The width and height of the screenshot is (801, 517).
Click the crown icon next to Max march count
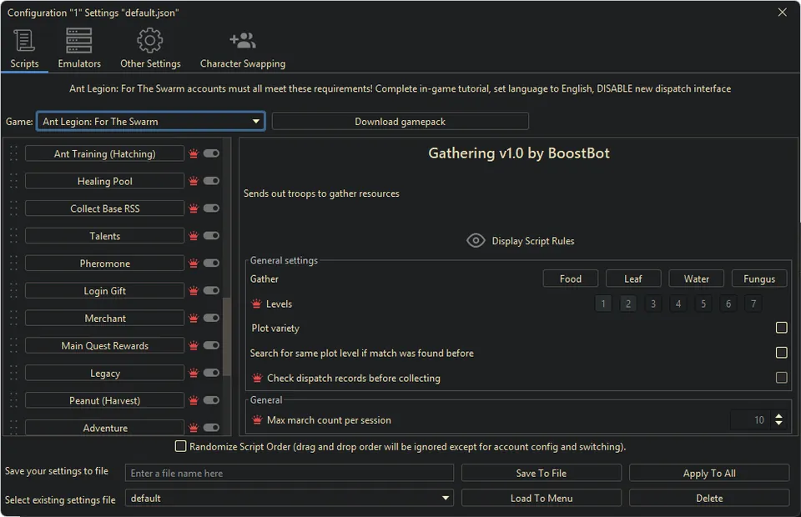coord(258,420)
